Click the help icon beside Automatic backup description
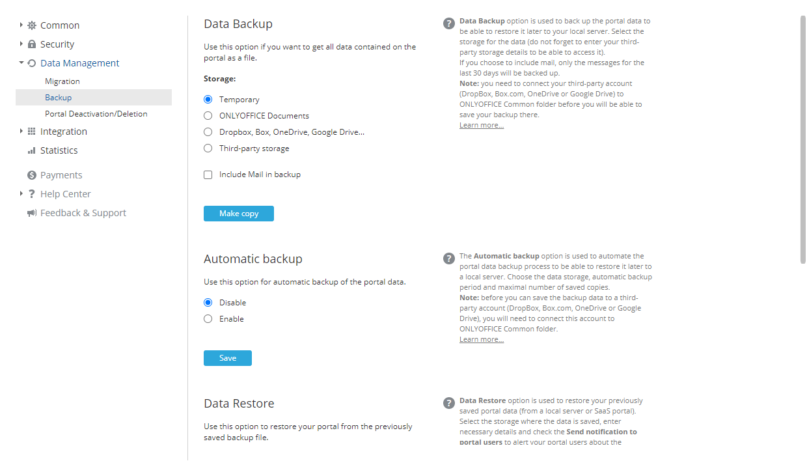Screen dimensions: 807x461 [x=448, y=258]
